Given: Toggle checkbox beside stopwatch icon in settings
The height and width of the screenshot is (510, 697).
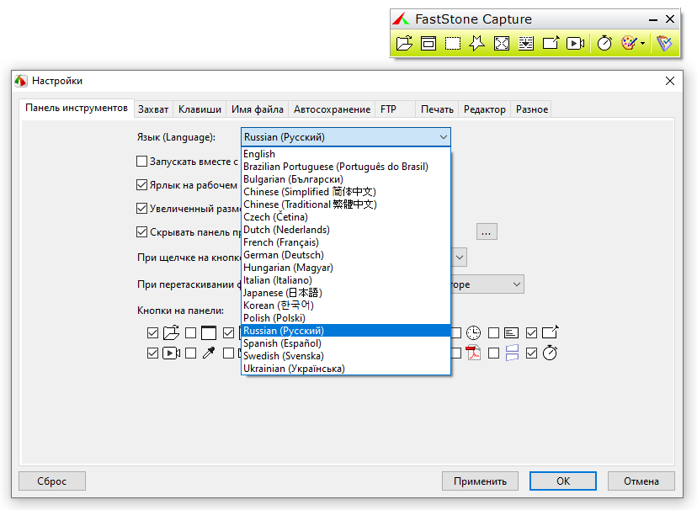Looking at the screenshot, I should (531, 353).
